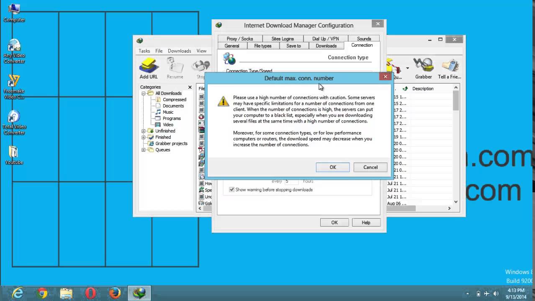Expand the Unfinished tree node
The height and width of the screenshot is (301, 535).
(x=144, y=131)
